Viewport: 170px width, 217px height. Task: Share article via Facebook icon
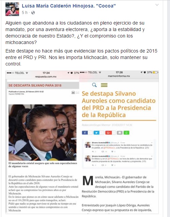85,133
